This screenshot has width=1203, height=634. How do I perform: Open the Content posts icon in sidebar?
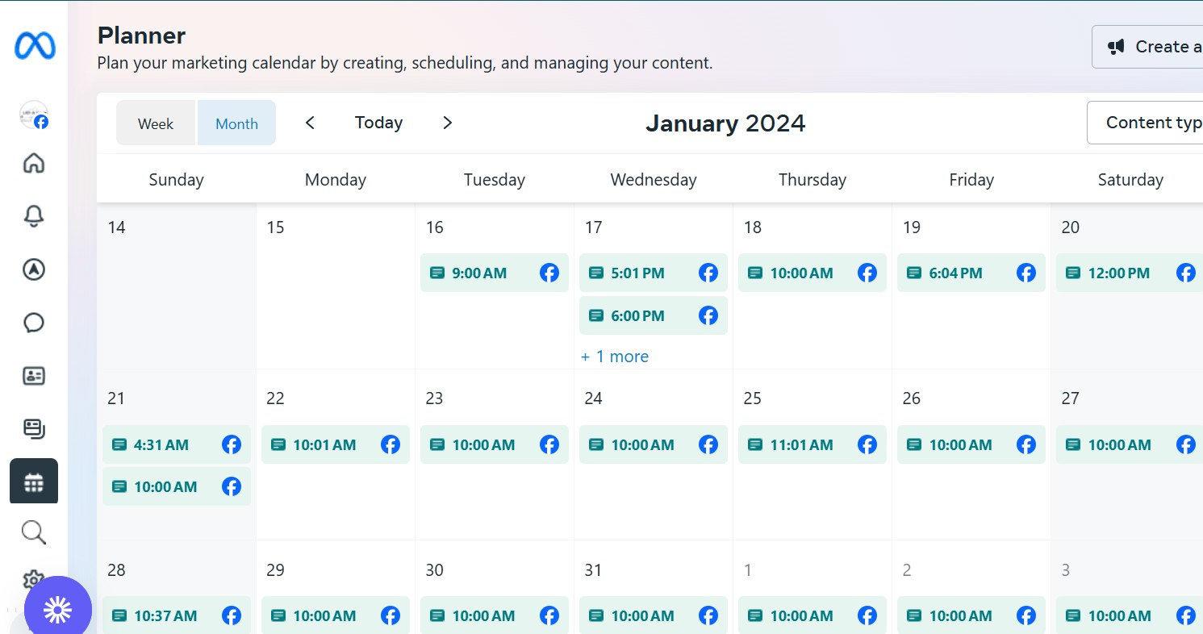pyautogui.click(x=34, y=428)
